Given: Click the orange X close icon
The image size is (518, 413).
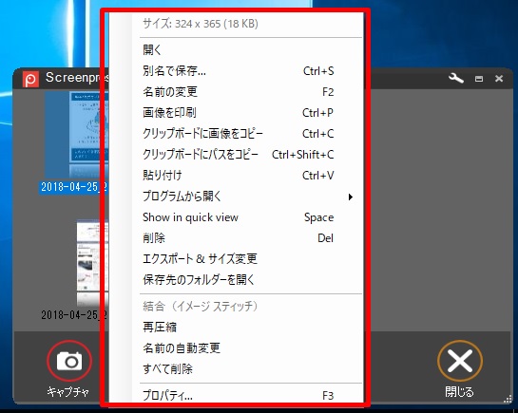Looking at the screenshot, I should pyautogui.click(x=459, y=361).
